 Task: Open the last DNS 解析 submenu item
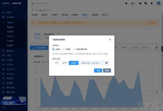pyautogui.click(x=10, y=46)
